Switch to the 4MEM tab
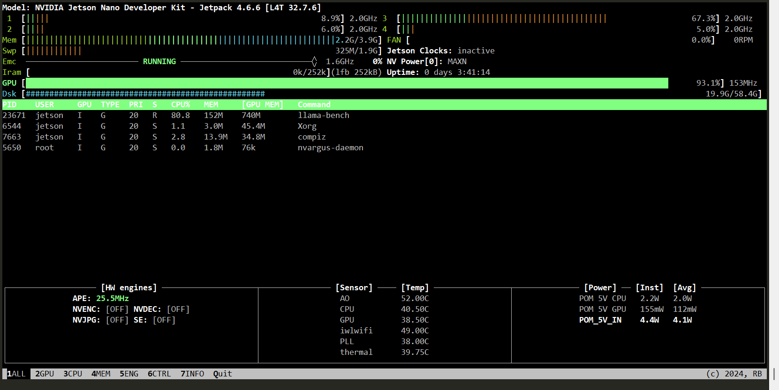The image size is (779, 390). pos(101,374)
